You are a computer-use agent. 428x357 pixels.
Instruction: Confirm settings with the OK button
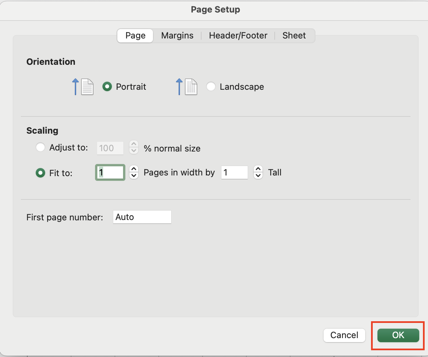[x=398, y=335]
